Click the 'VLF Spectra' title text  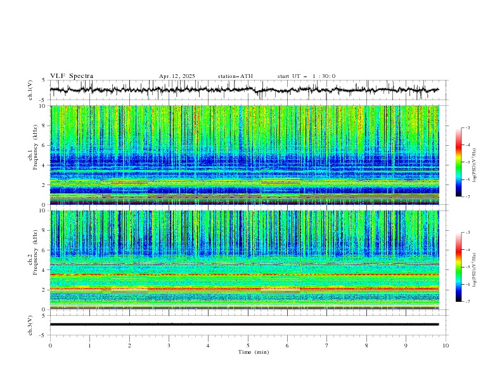tap(72, 76)
